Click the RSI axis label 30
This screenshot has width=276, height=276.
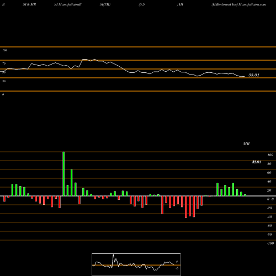click(x=4, y=81)
